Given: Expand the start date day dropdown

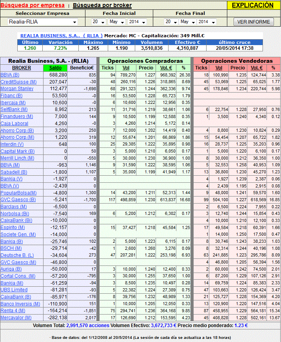Looking at the screenshot, I should click(x=97, y=22).
